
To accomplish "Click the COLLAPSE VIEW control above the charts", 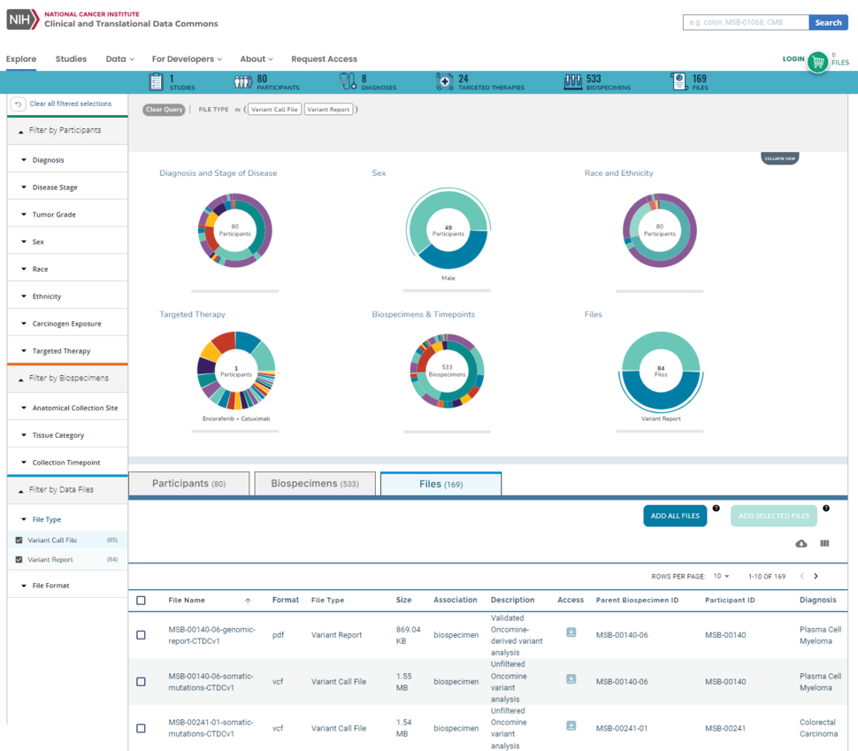I will 779,157.
